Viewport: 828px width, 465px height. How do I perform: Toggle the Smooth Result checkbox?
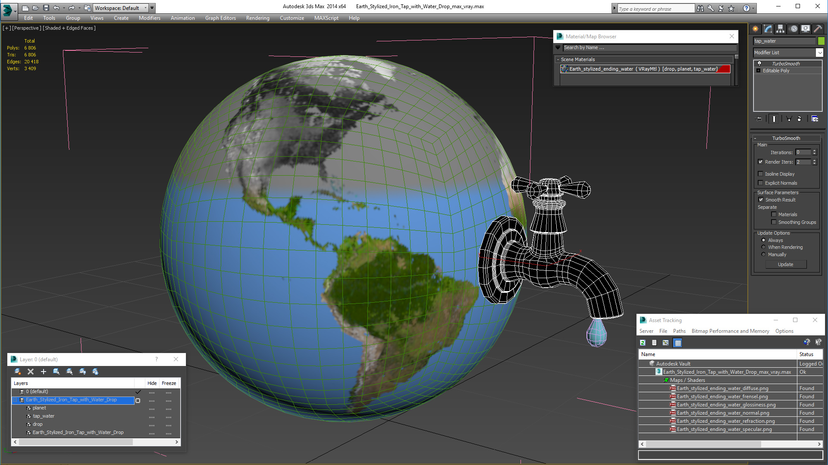pyautogui.click(x=761, y=200)
